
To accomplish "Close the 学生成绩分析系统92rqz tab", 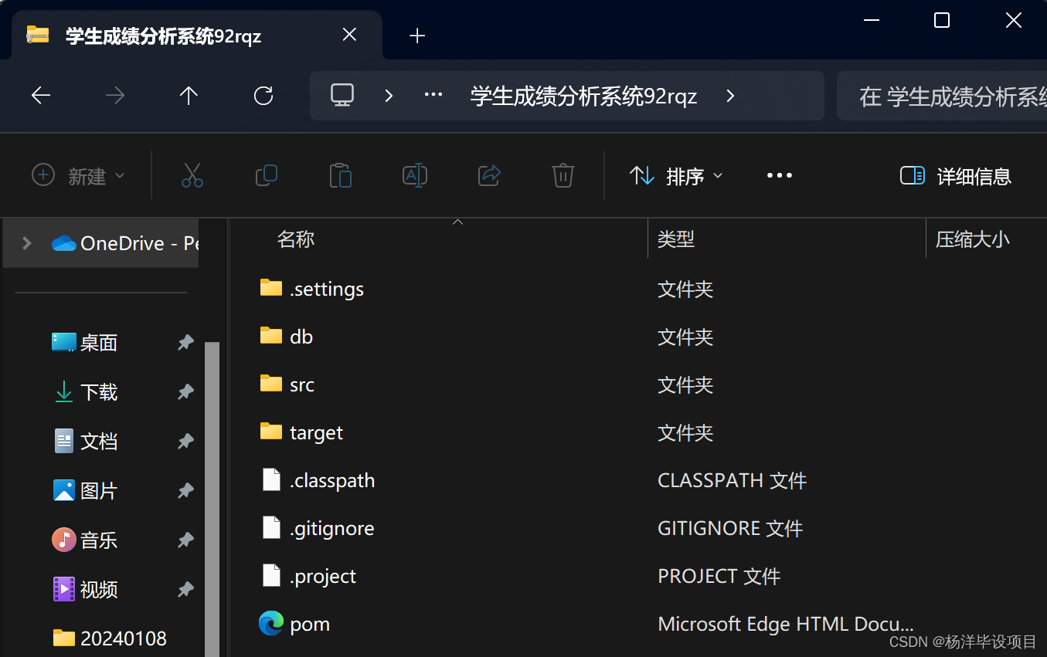I will coord(349,35).
